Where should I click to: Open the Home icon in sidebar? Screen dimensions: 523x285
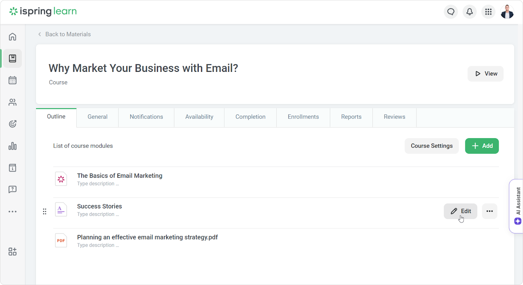pyautogui.click(x=12, y=37)
